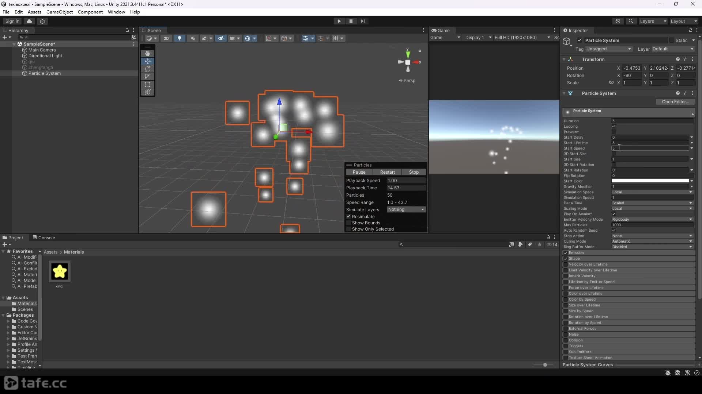
Task: Select the Move tool in Scene toolbar
Action: 148,61
